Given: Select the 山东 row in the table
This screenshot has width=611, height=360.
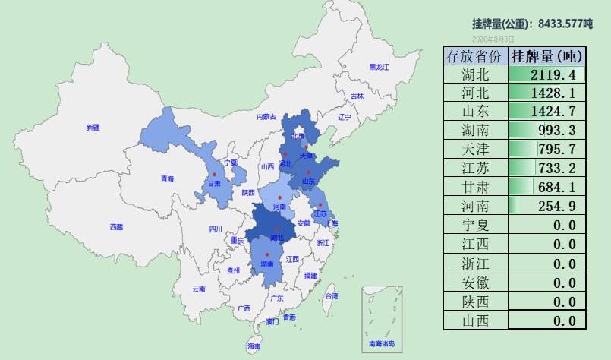Looking at the screenshot, I should [515, 112].
